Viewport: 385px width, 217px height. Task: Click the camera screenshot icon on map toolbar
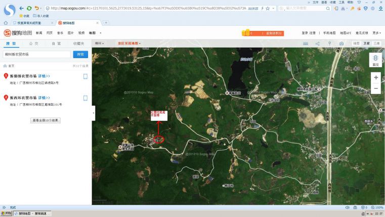point(341,44)
